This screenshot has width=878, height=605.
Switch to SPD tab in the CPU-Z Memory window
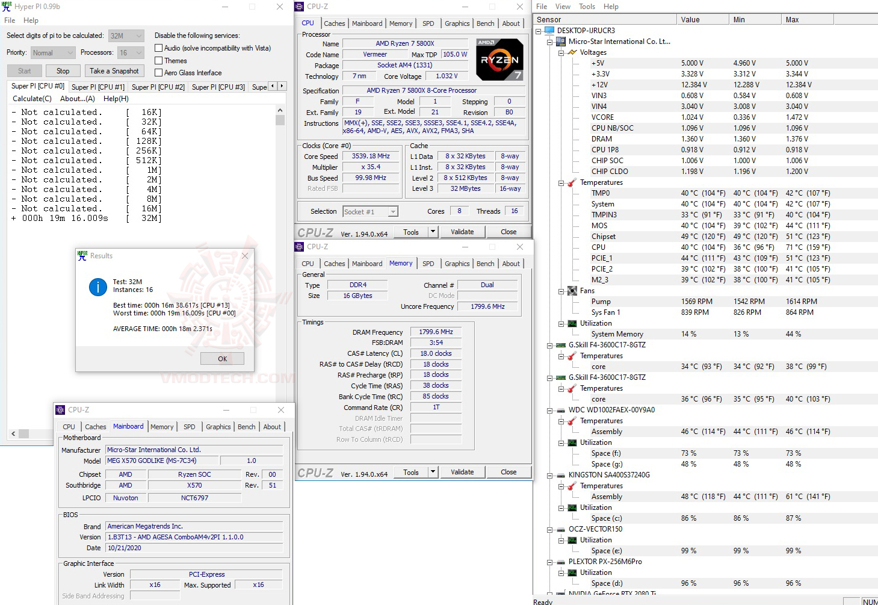(428, 264)
